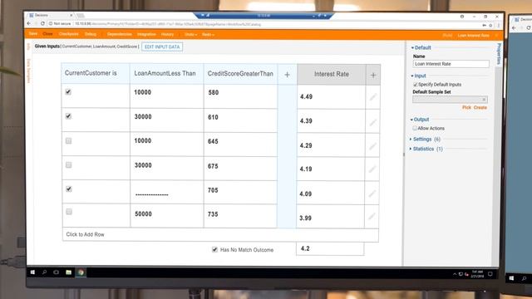The image size is (532, 299).
Task: Edit the 3.99 interest rate row with the pencil
Action: tap(372, 216)
